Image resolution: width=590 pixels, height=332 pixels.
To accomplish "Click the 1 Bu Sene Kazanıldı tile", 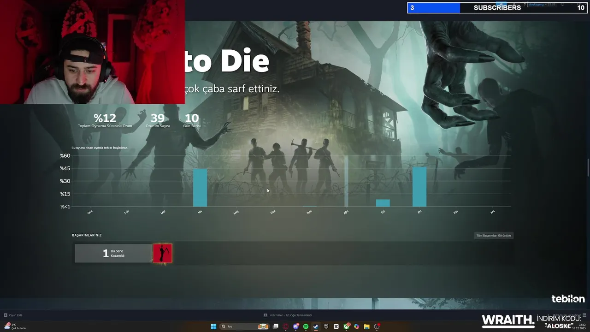I will [x=113, y=254].
